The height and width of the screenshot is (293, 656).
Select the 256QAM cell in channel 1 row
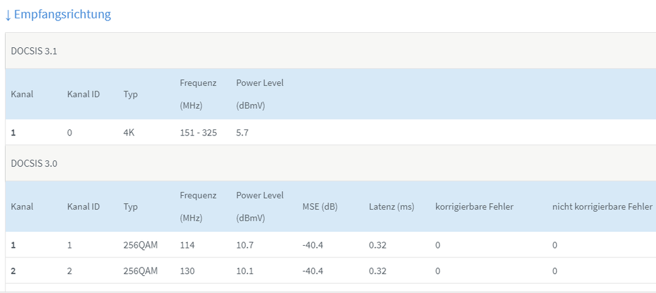[x=141, y=245]
